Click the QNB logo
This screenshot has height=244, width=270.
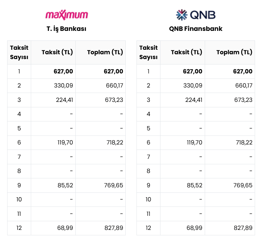coord(195,15)
